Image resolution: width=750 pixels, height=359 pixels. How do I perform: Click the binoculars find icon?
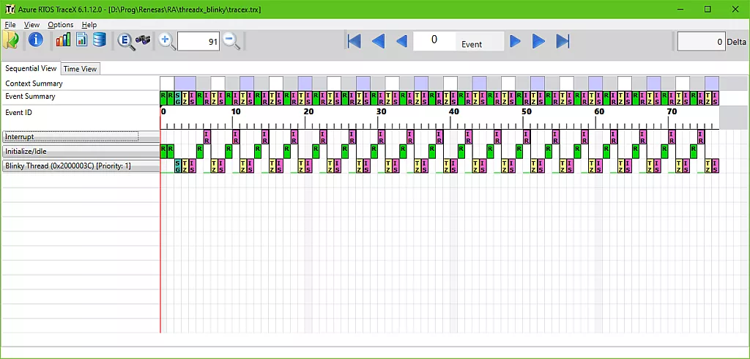pos(143,40)
